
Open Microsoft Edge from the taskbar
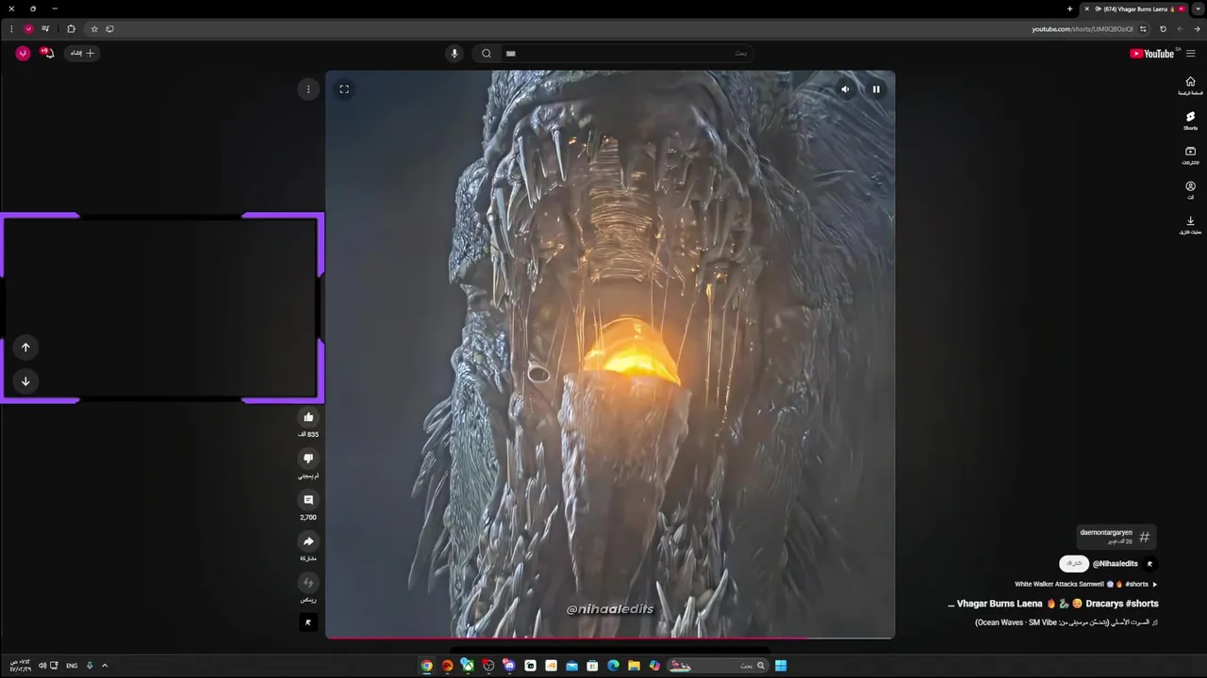tap(613, 666)
